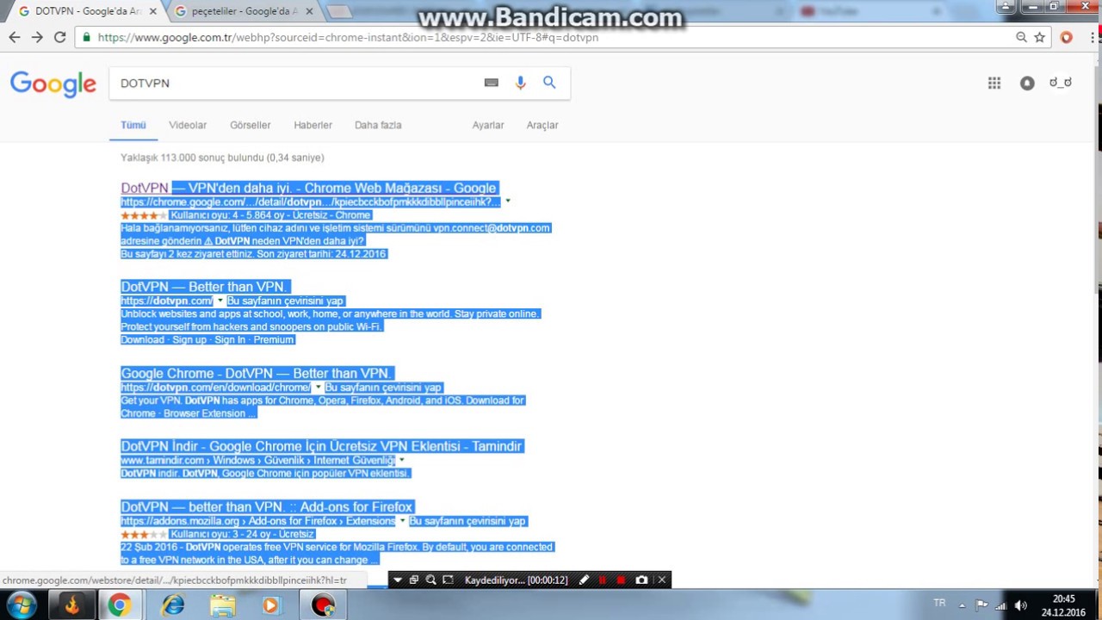Click the Bandicam window-select icon

click(413, 580)
